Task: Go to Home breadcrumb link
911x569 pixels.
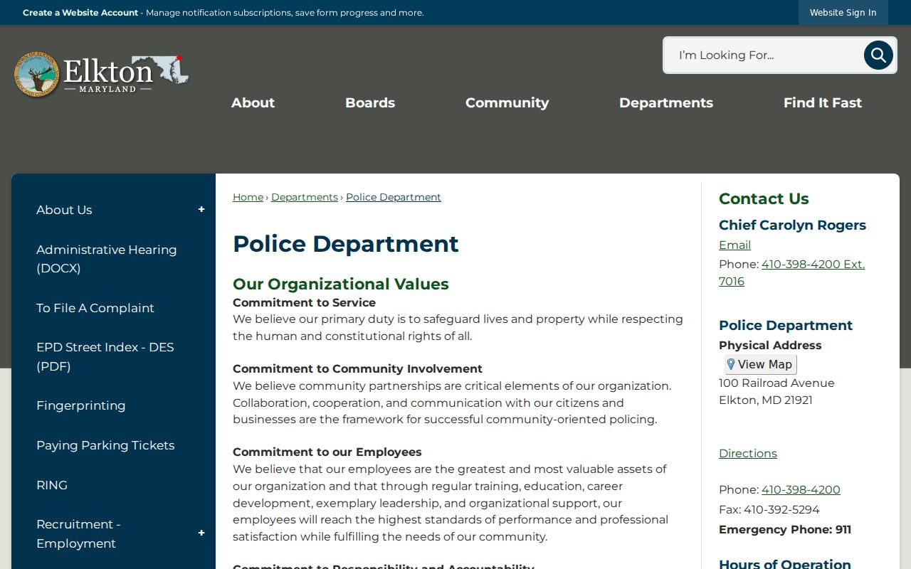Action: [x=248, y=197]
